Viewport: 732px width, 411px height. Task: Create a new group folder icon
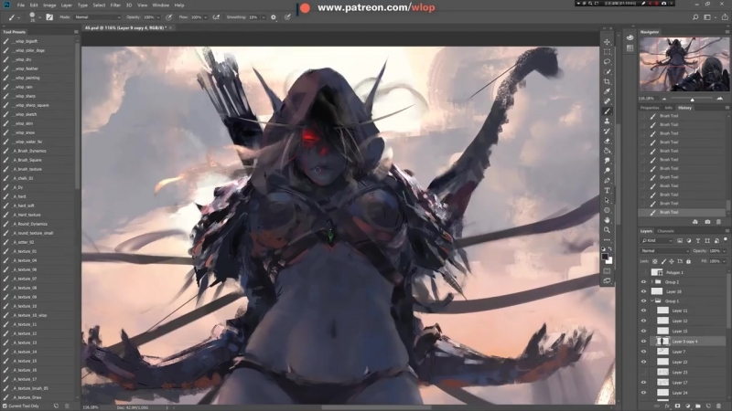click(698, 406)
